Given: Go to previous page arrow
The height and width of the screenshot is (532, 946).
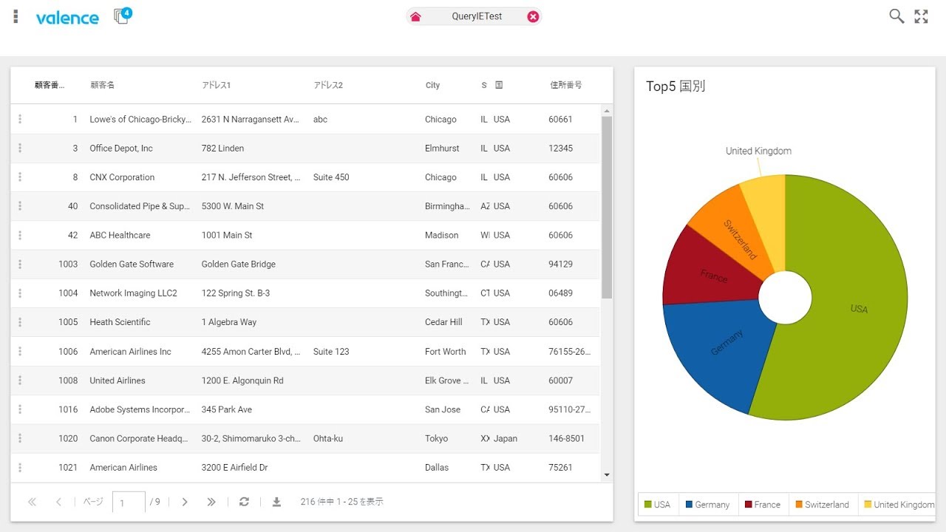Looking at the screenshot, I should pyautogui.click(x=58, y=502).
